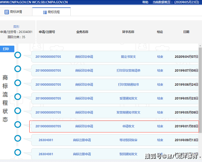Open 裁定书发文 step in first row
The width and height of the screenshot is (202, 162).
(128, 57)
